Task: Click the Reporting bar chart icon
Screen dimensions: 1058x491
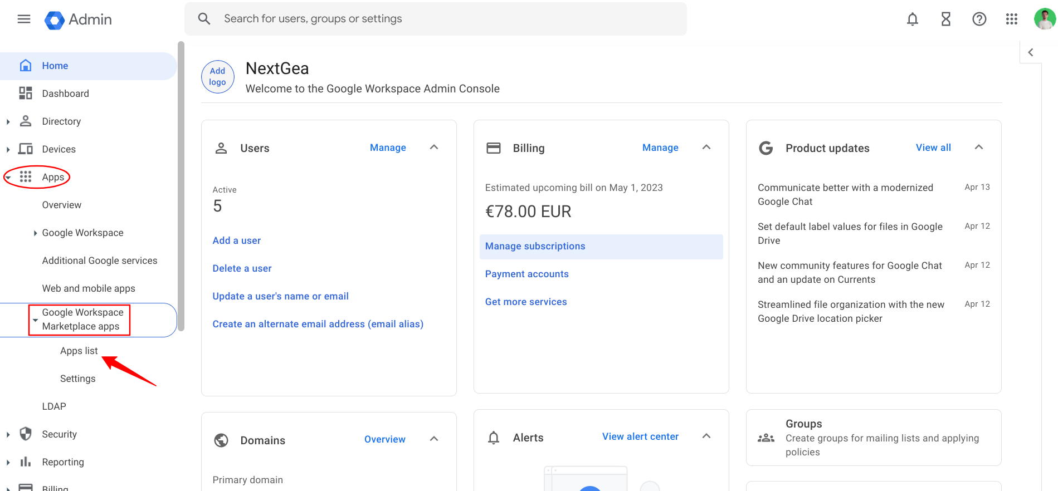Action: pos(26,461)
